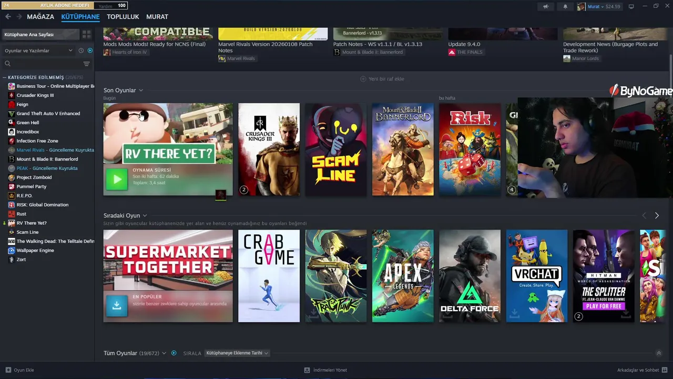Click the Scam Line sidebar icon
Image resolution: width=673 pixels, height=379 pixels.
click(12, 232)
